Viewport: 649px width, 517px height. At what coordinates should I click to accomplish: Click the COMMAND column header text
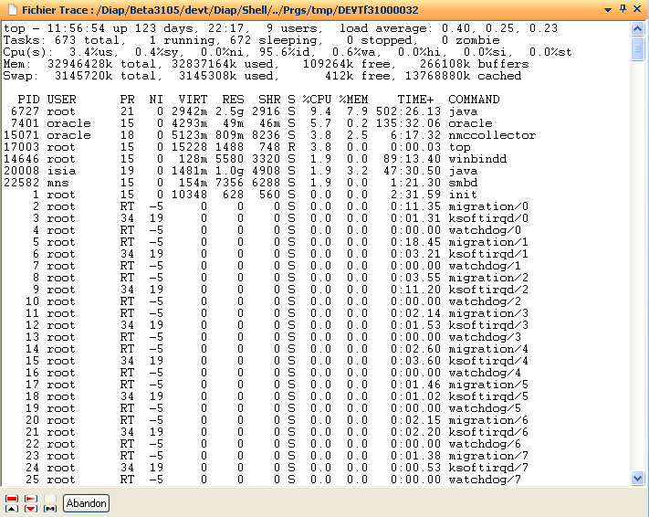click(x=474, y=99)
